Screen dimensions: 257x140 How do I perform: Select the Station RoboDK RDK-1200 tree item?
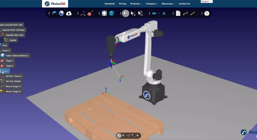pyautogui.click(x=12, y=25)
